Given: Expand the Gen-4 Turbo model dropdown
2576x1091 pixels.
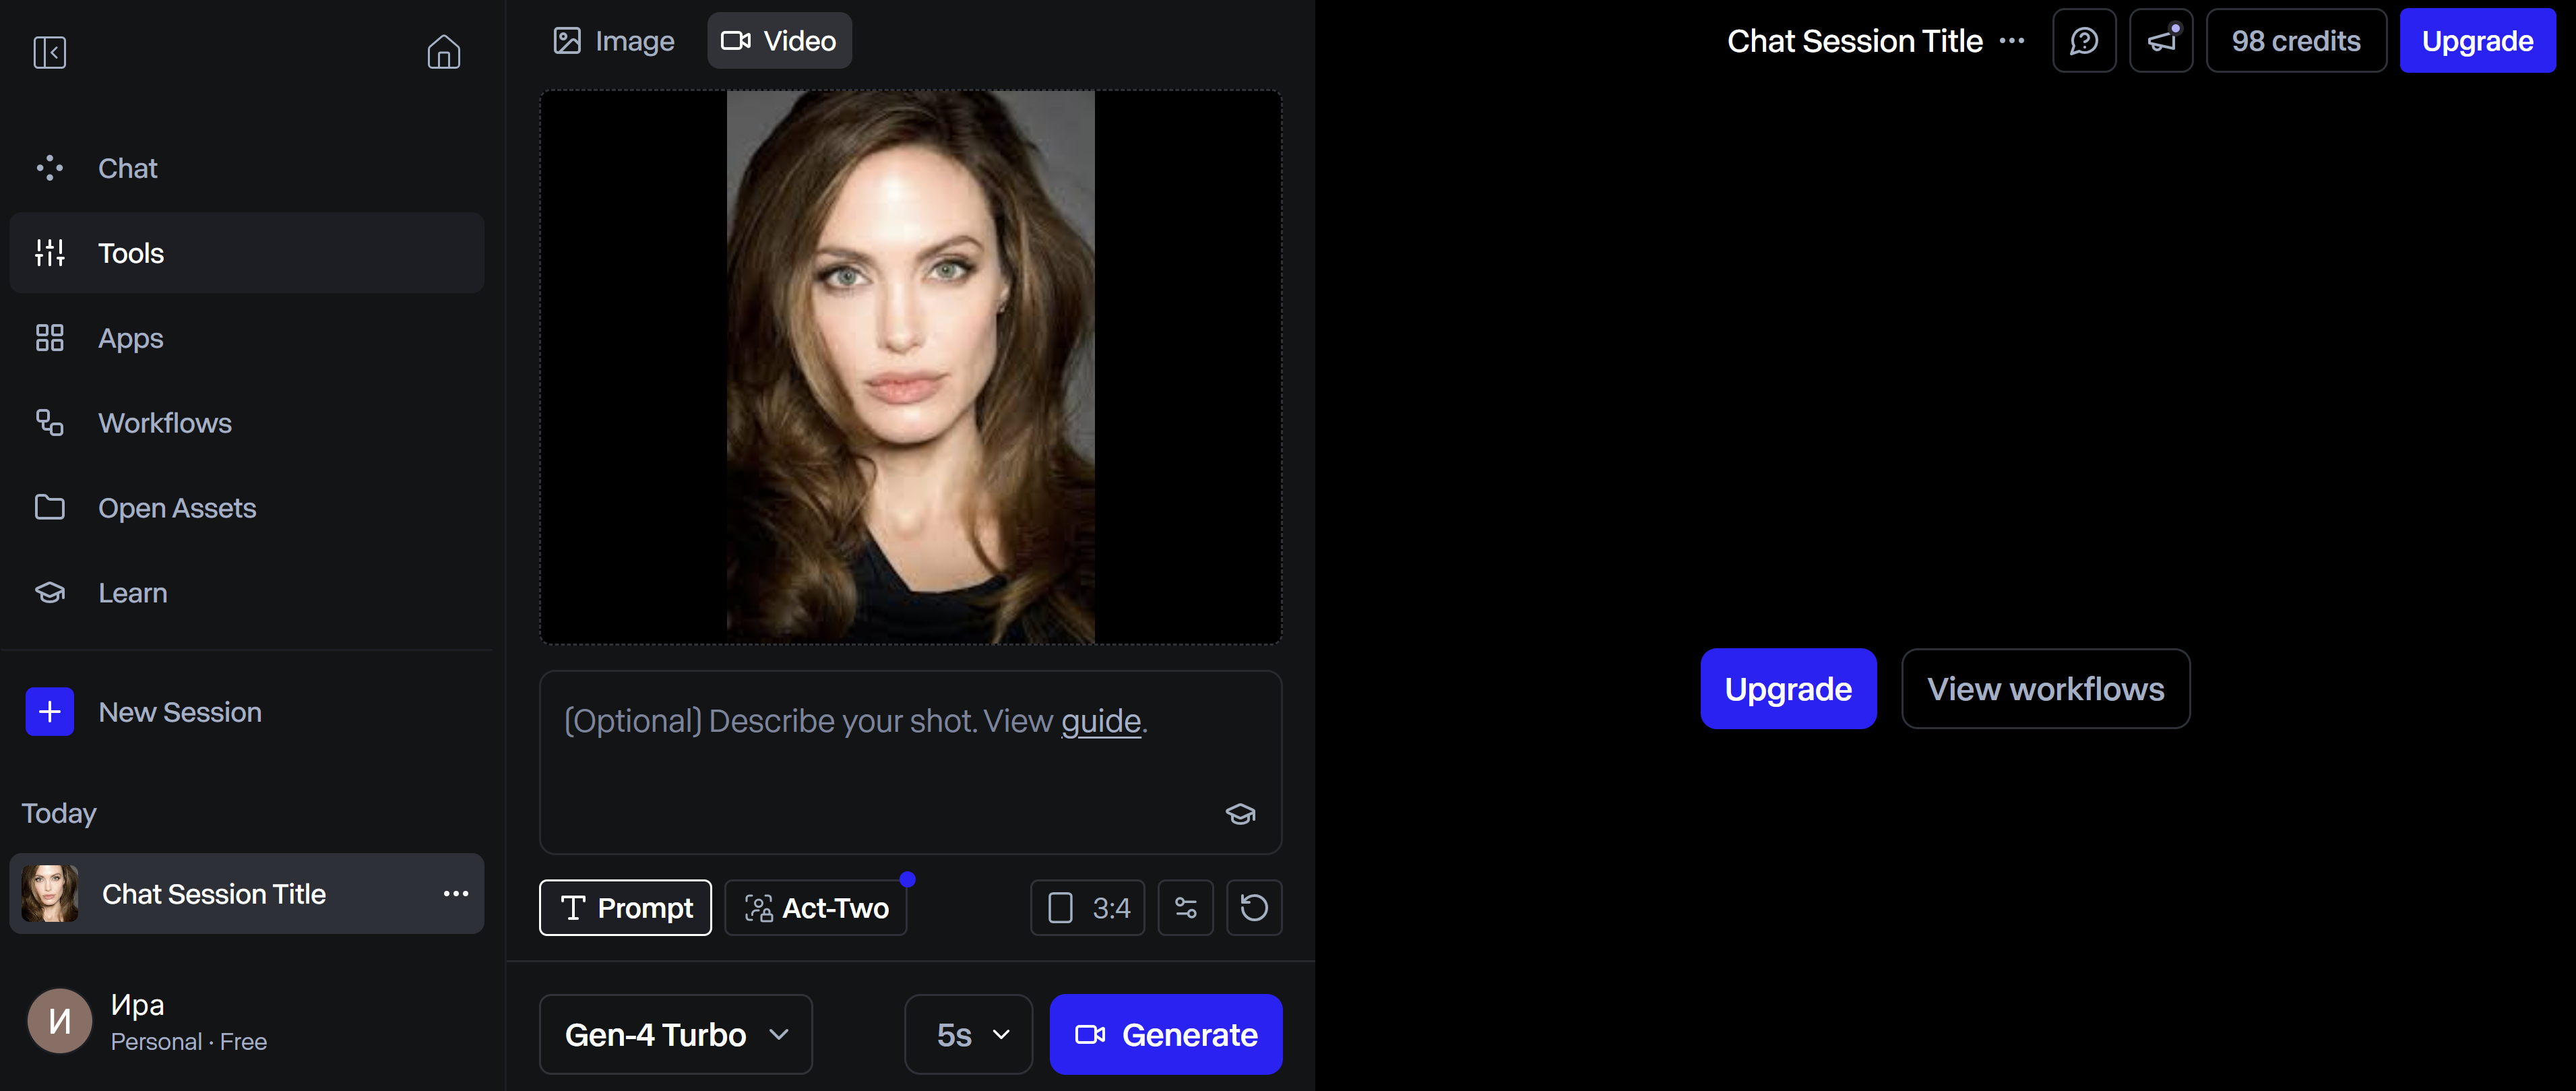Looking at the screenshot, I should (676, 1034).
